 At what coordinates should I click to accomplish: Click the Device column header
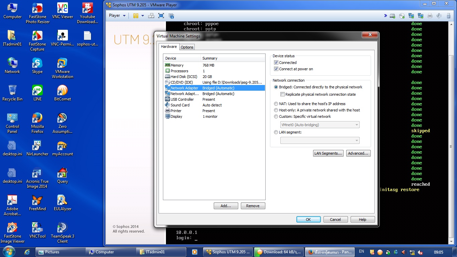[182, 58]
